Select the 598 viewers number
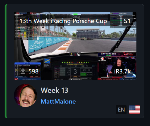 34,71
